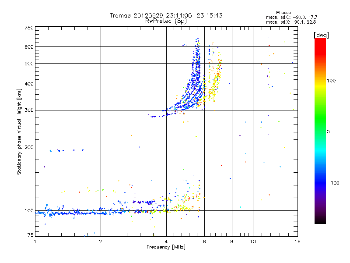Image resolution: width=350 pixels, height=263 pixels.
Task: Click the 'Stationary phase Virtual Height [km]' axis label
Action: pyautogui.click(x=19, y=132)
